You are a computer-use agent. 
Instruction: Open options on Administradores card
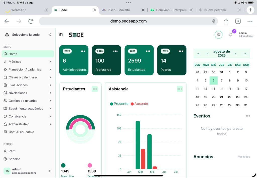pyautogui.click(x=83, y=51)
